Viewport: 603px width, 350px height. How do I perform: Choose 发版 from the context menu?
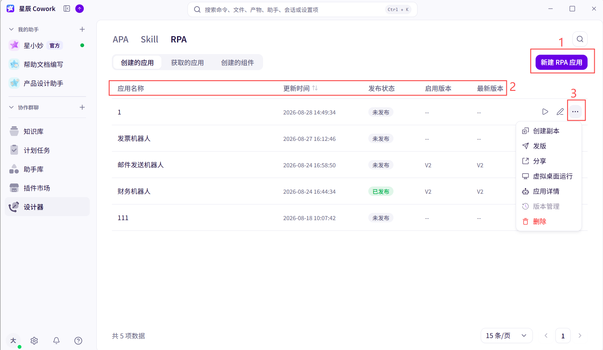click(548, 146)
